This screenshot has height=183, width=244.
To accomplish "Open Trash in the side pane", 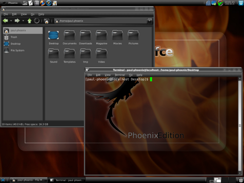I will [x=23, y=37].
